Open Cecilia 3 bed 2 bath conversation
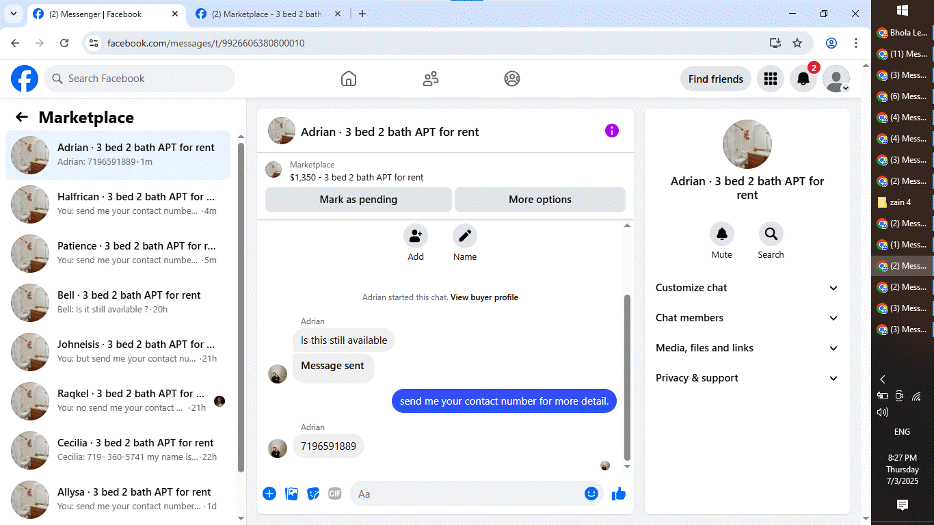The width and height of the screenshot is (934, 525). [x=118, y=450]
